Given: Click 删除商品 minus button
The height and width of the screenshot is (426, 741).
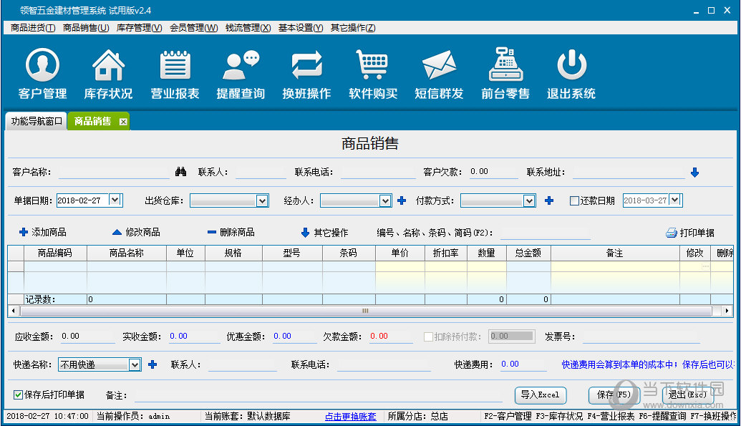Looking at the screenshot, I should pos(231,232).
